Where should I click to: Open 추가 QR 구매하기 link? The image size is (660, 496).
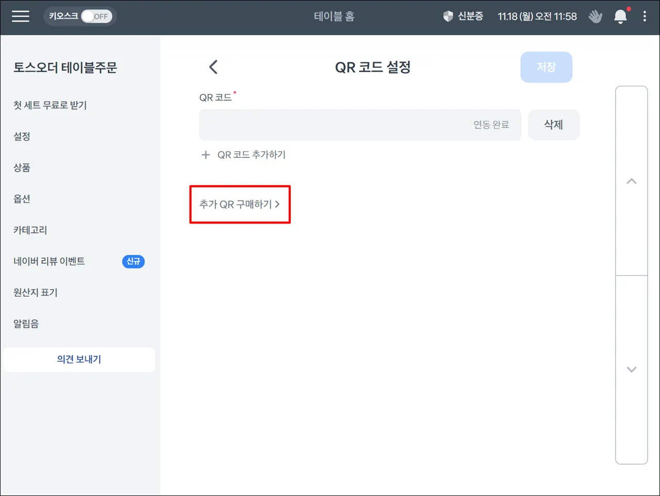(239, 204)
